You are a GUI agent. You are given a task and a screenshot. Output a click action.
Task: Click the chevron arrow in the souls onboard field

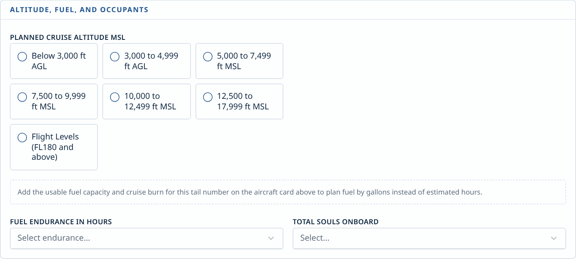point(554,238)
